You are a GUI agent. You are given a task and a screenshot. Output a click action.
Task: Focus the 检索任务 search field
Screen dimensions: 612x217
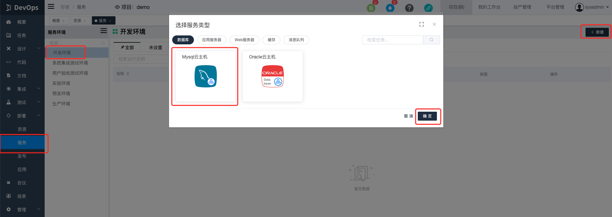pyautogui.click(x=392, y=40)
